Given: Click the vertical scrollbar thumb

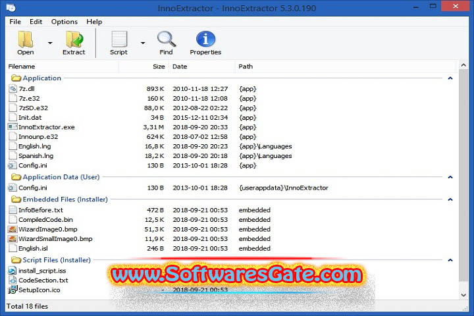Looking at the screenshot, I should (x=463, y=174).
